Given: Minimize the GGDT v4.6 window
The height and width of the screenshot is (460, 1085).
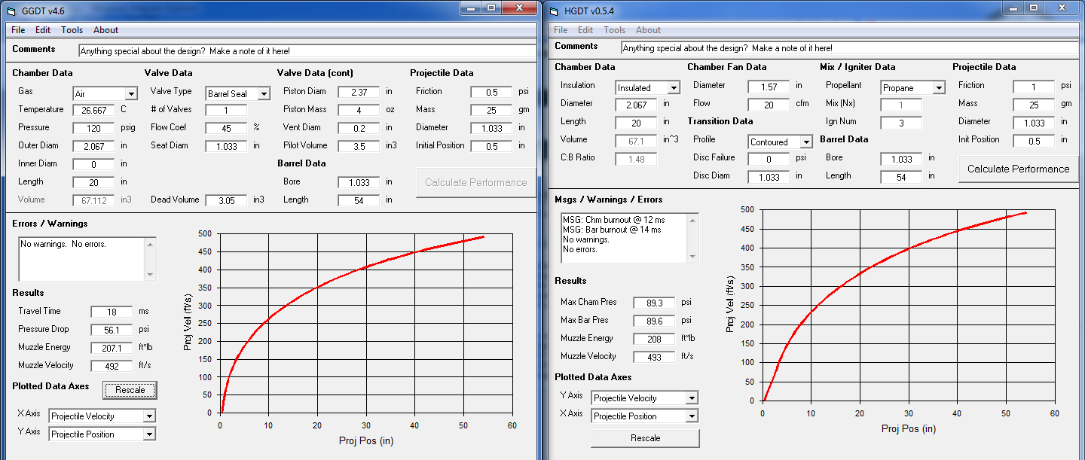Looking at the screenshot, I should pos(470,8).
